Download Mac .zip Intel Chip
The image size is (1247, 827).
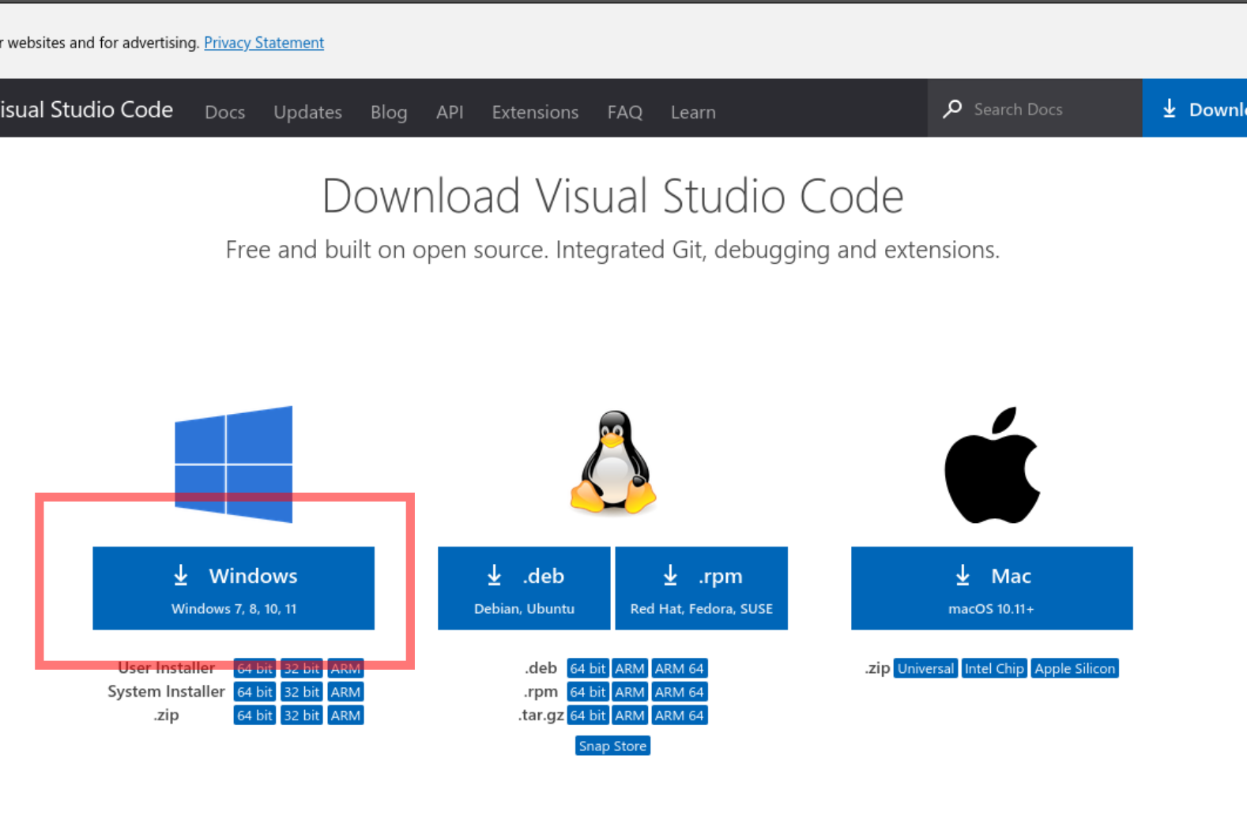pos(994,668)
